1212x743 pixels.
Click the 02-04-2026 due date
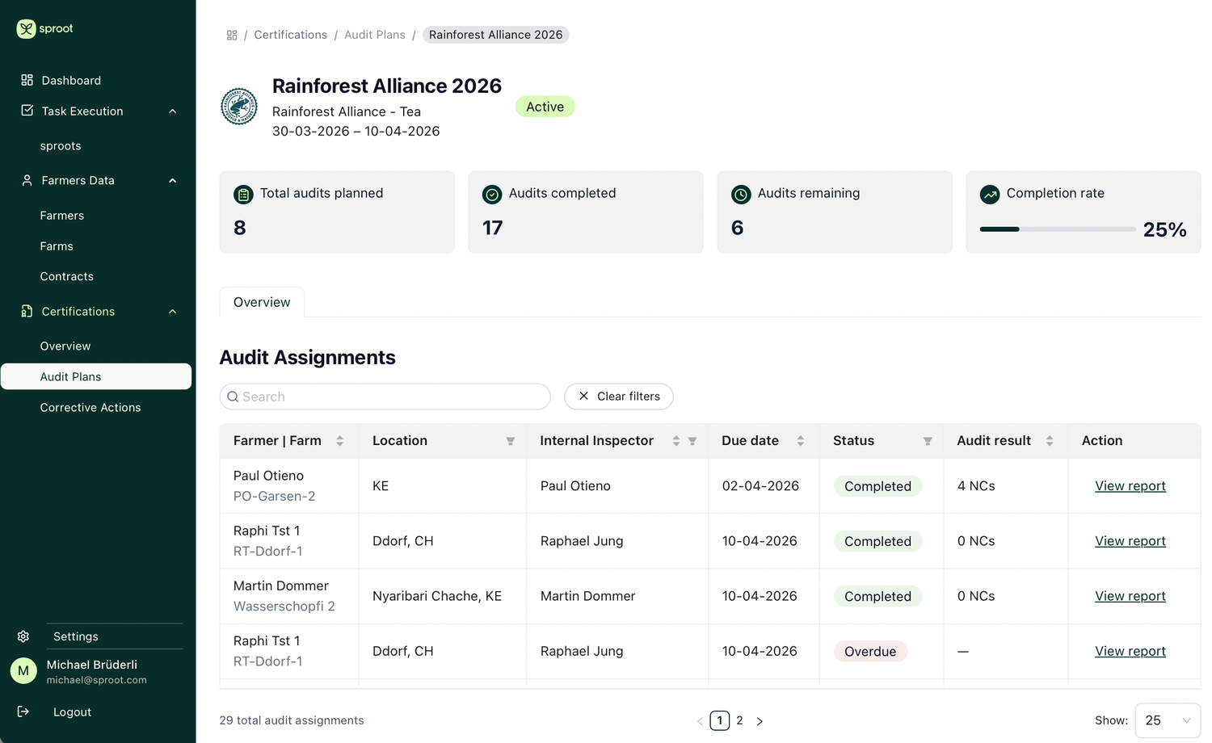[760, 485]
